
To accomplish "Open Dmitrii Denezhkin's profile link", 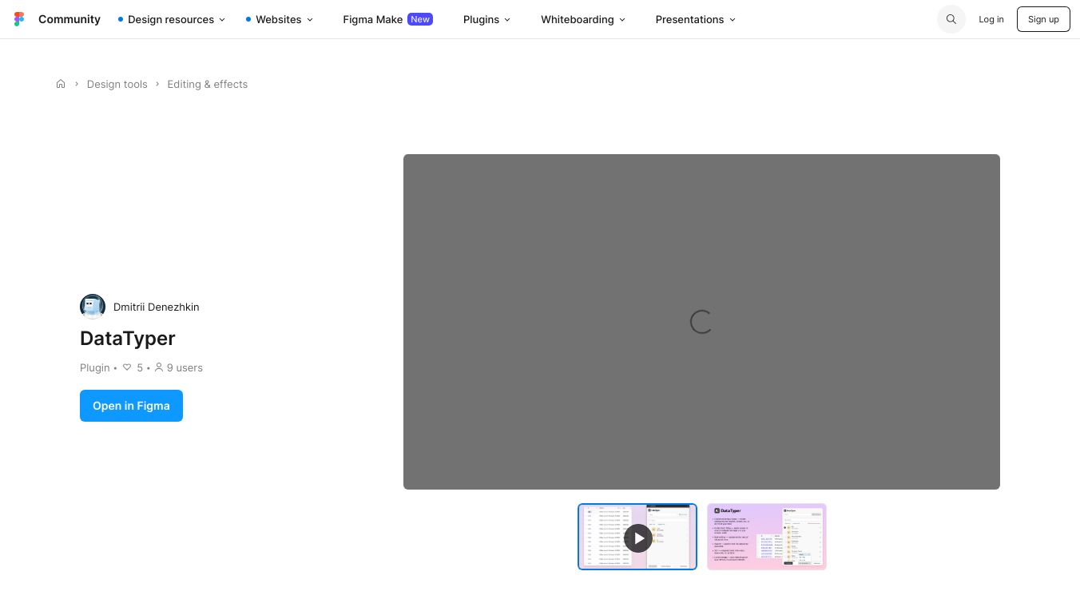I will click(x=157, y=307).
